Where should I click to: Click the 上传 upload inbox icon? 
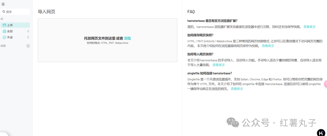click(x=4, y=25)
